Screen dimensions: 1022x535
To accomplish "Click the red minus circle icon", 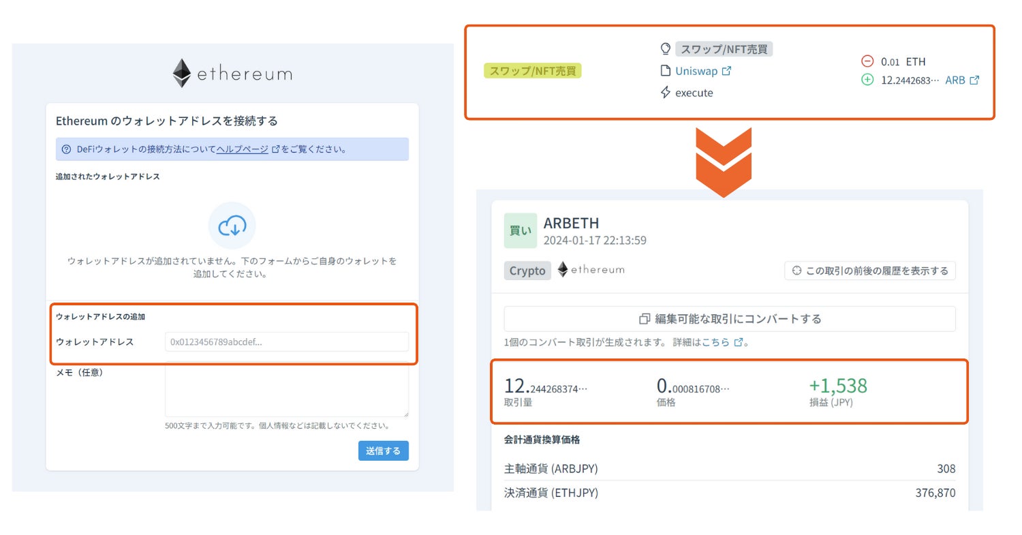I will (x=867, y=61).
